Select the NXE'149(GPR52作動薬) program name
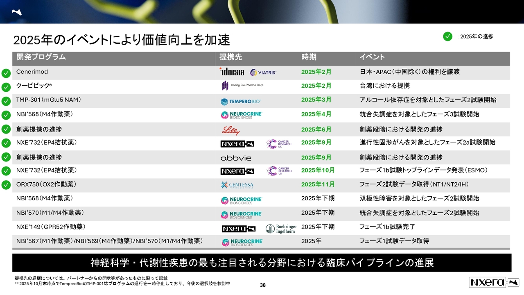 (51, 227)
